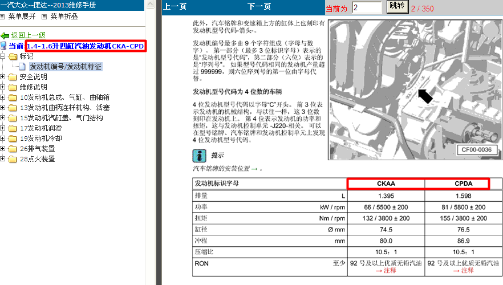
Task: Click the 74.5 bore cell
Action: 386,230
